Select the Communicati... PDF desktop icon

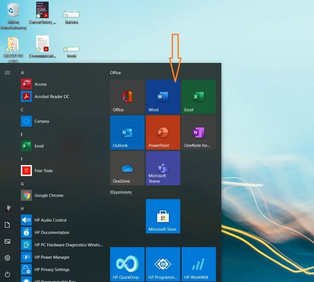click(x=42, y=47)
